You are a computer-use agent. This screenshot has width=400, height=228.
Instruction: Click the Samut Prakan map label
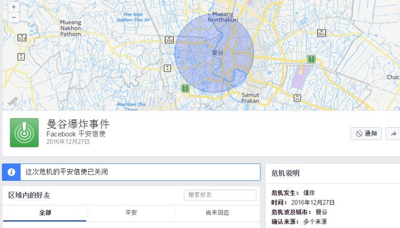tap(250, 98)
